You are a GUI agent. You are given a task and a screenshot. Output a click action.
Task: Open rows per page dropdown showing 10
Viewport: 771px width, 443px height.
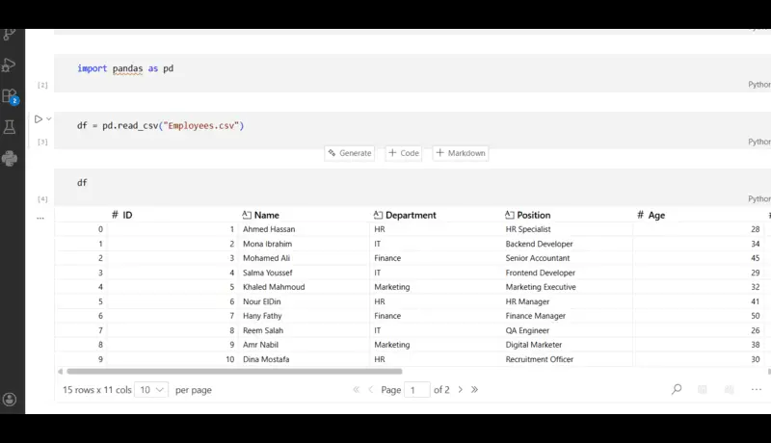point(151,390)
